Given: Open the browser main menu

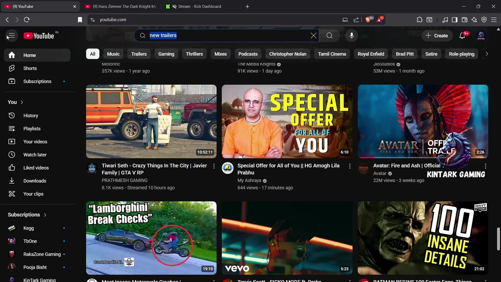Looking at the screenshot, I should pos(494,20).
